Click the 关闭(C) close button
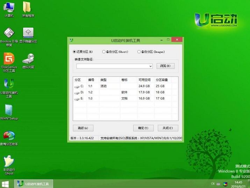The width and height of the screenshot is (250, 188). click(168, 128)
